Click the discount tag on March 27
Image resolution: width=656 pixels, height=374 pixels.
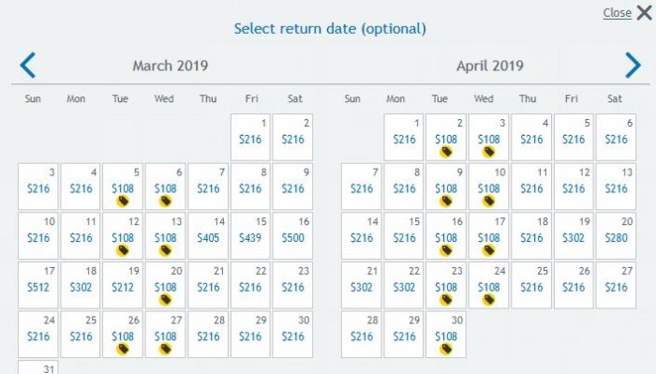166,350
